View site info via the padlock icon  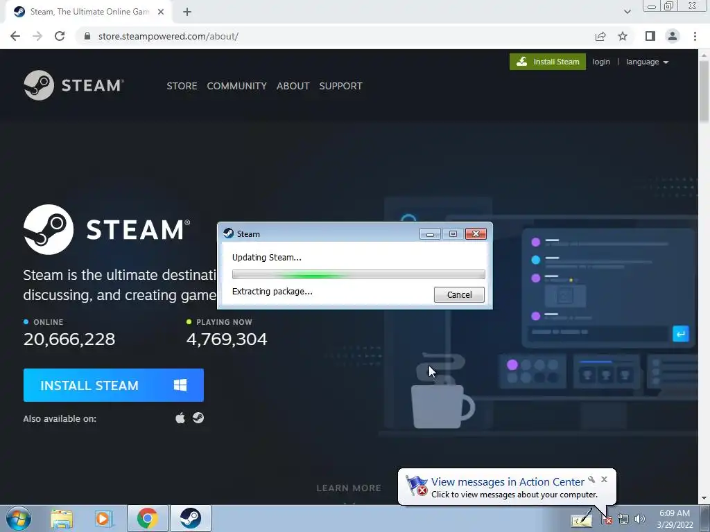tap(87, 36)
